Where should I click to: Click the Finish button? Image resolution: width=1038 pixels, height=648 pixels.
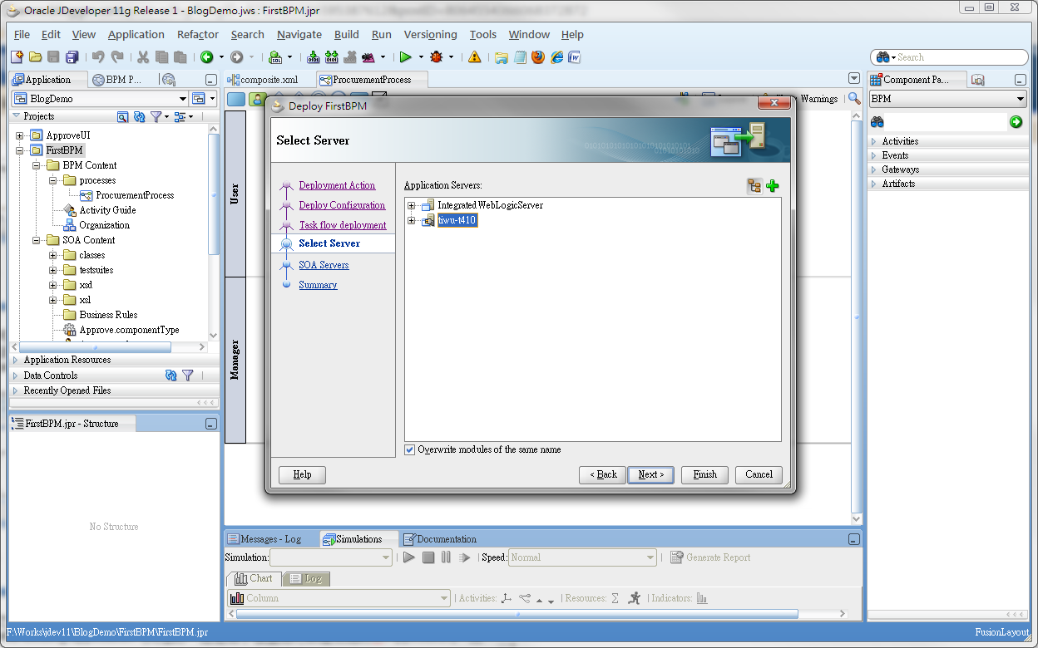point(704,474)
